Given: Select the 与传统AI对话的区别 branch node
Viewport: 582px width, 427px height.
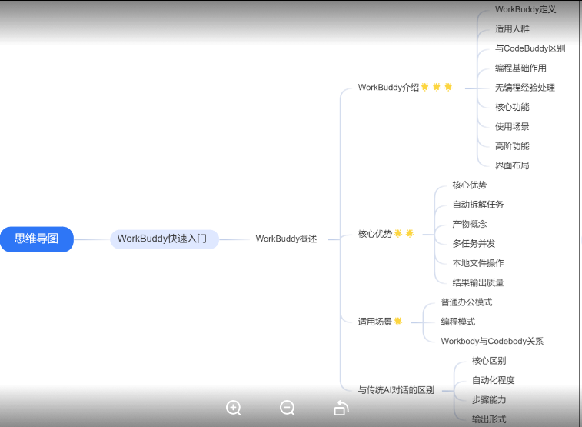Looking at the screenshot, I should pyautogui.click(x=396, y=390).
